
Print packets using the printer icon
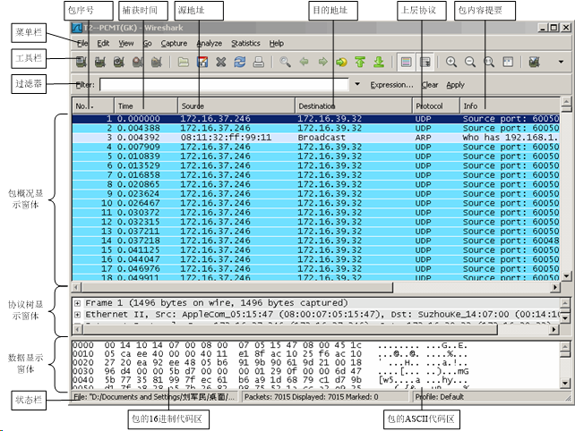tap(259, 62)
